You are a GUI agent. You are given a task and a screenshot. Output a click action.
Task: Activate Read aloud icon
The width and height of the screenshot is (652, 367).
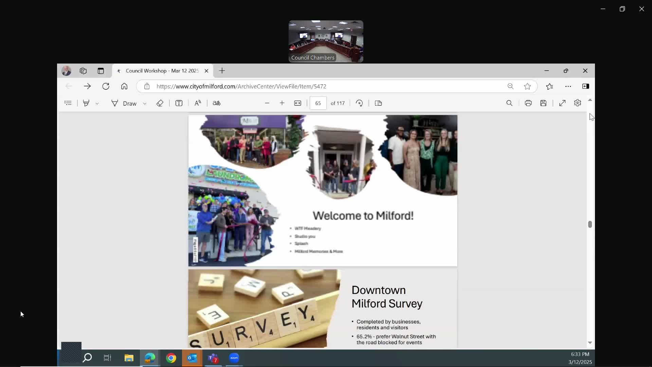(x=198, y=103)
